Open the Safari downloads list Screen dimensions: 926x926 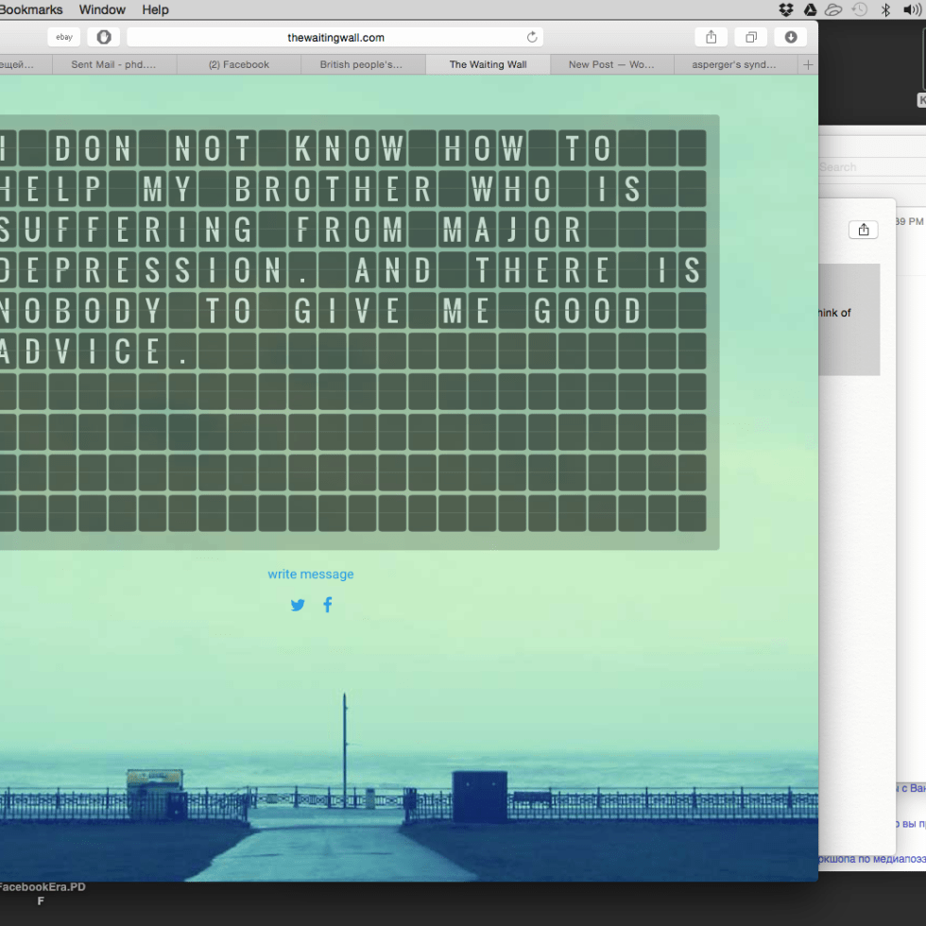click(790, 37)
